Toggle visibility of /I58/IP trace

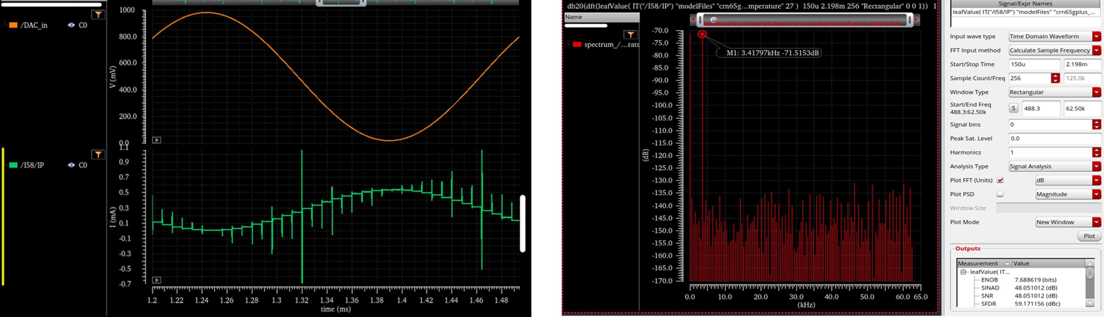71,165
